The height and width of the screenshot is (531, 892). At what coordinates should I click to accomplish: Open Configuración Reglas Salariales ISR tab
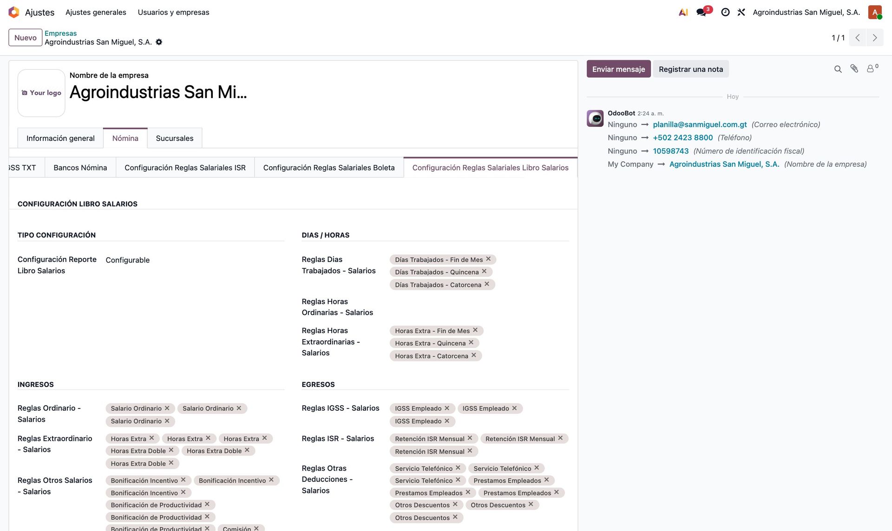[185, 167]
